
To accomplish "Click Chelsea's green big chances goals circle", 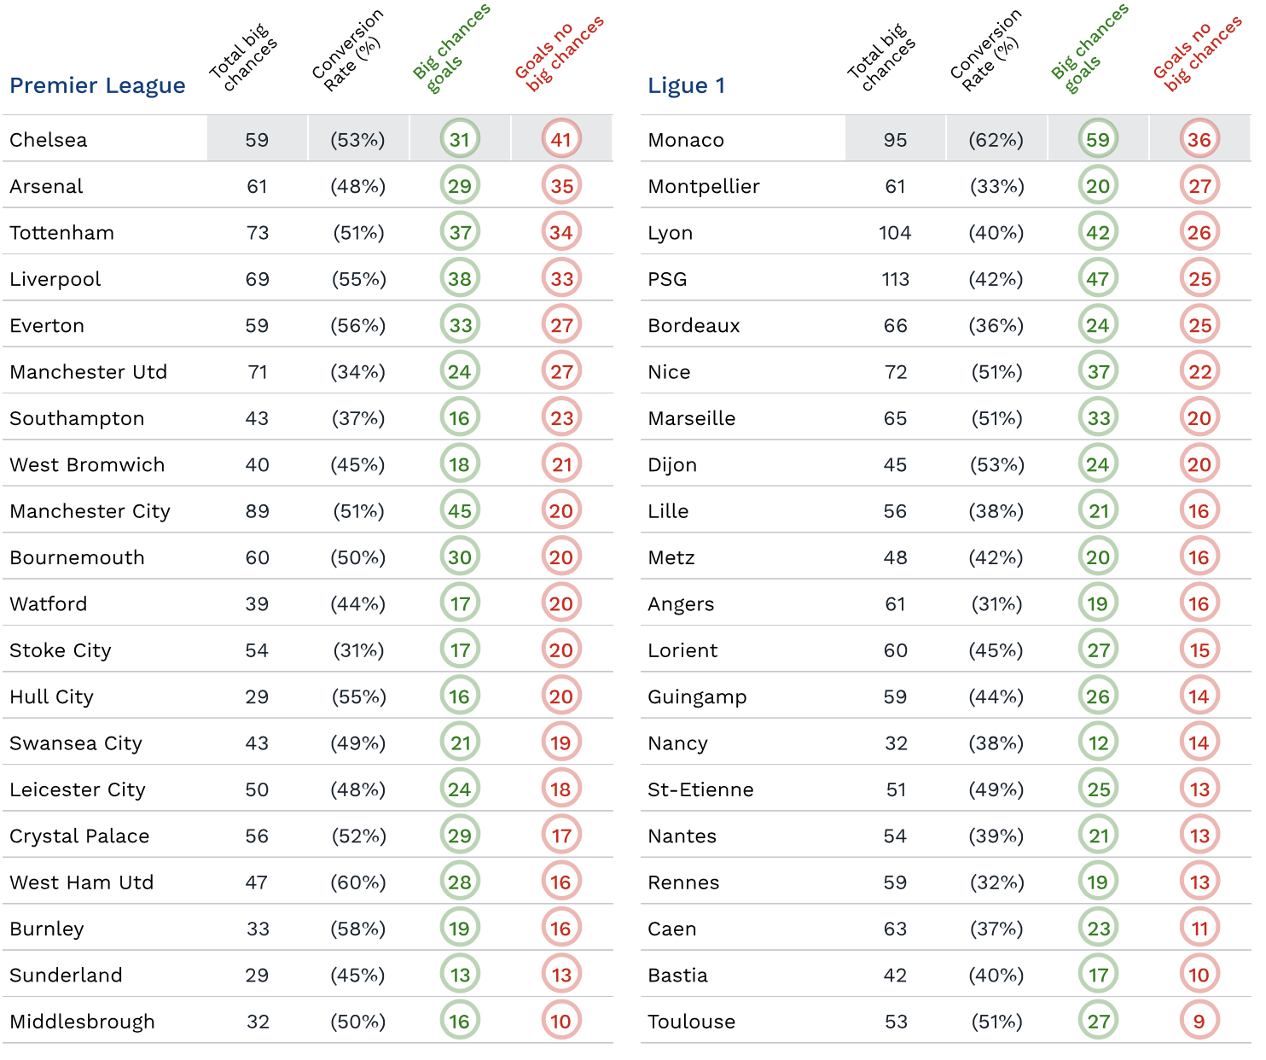I will pos(460,139).
